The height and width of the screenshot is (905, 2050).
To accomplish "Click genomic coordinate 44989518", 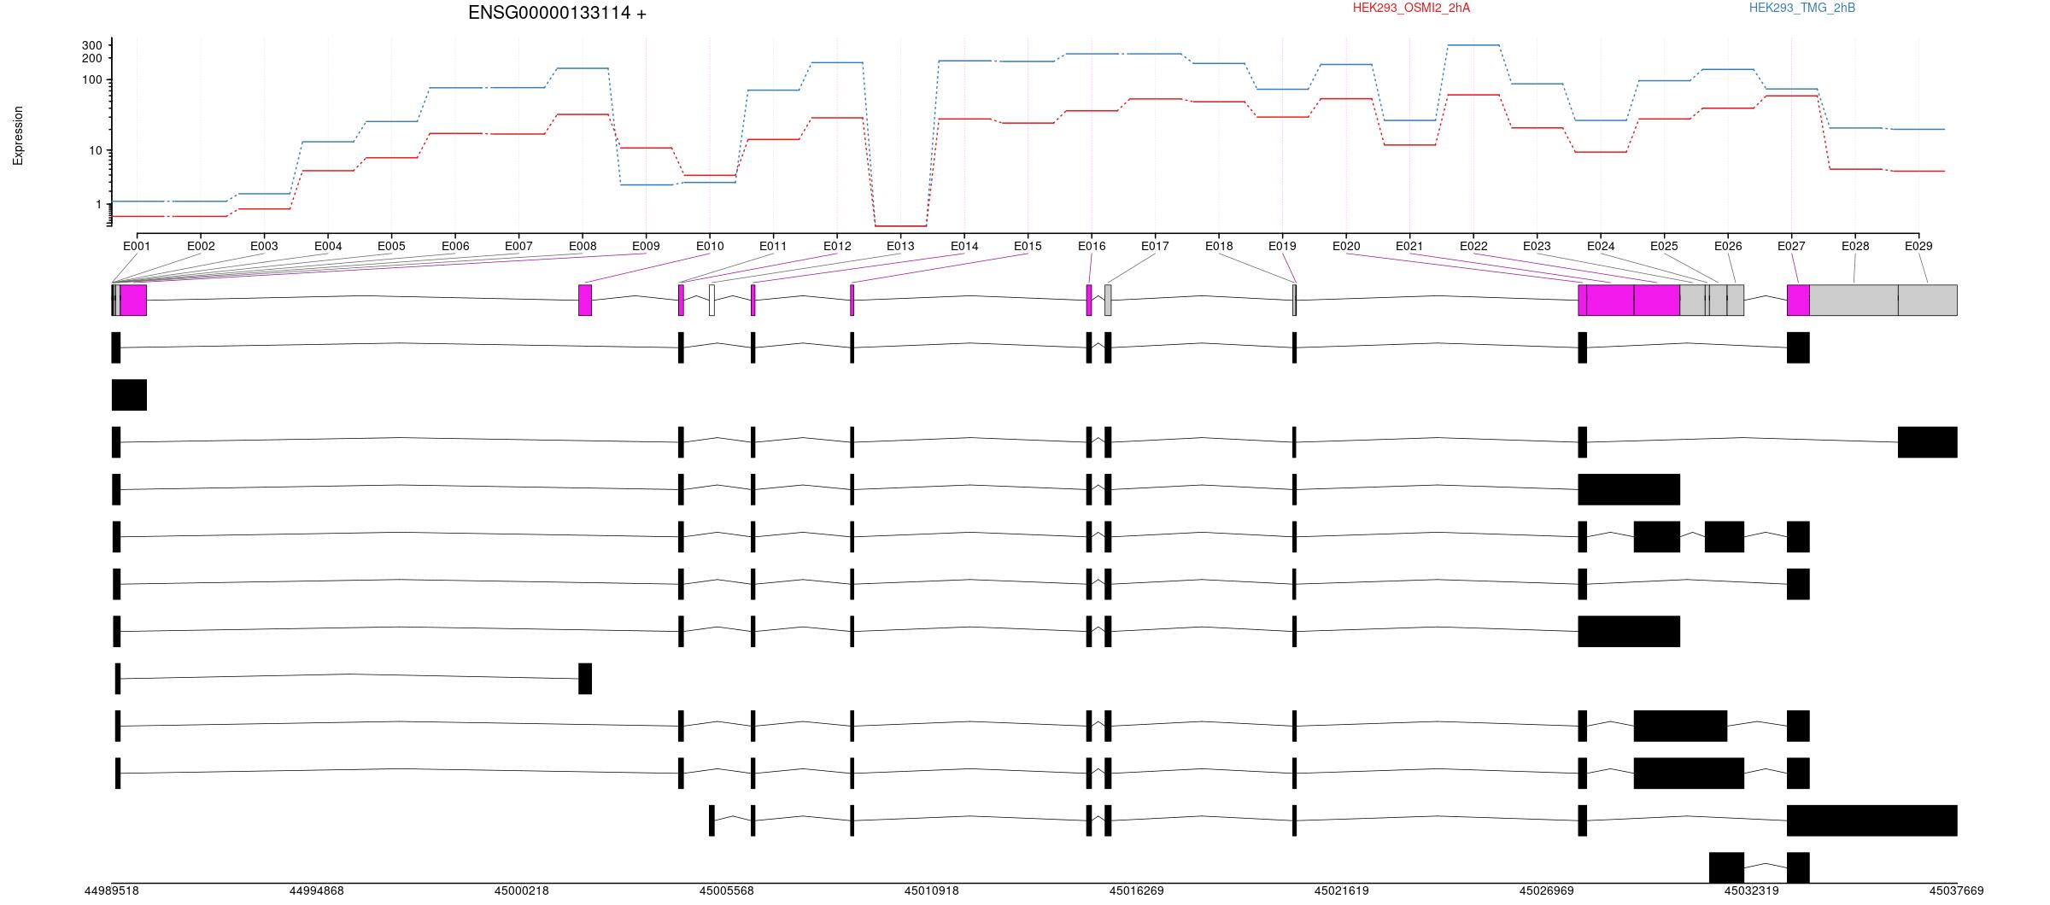I will [112, 890].
